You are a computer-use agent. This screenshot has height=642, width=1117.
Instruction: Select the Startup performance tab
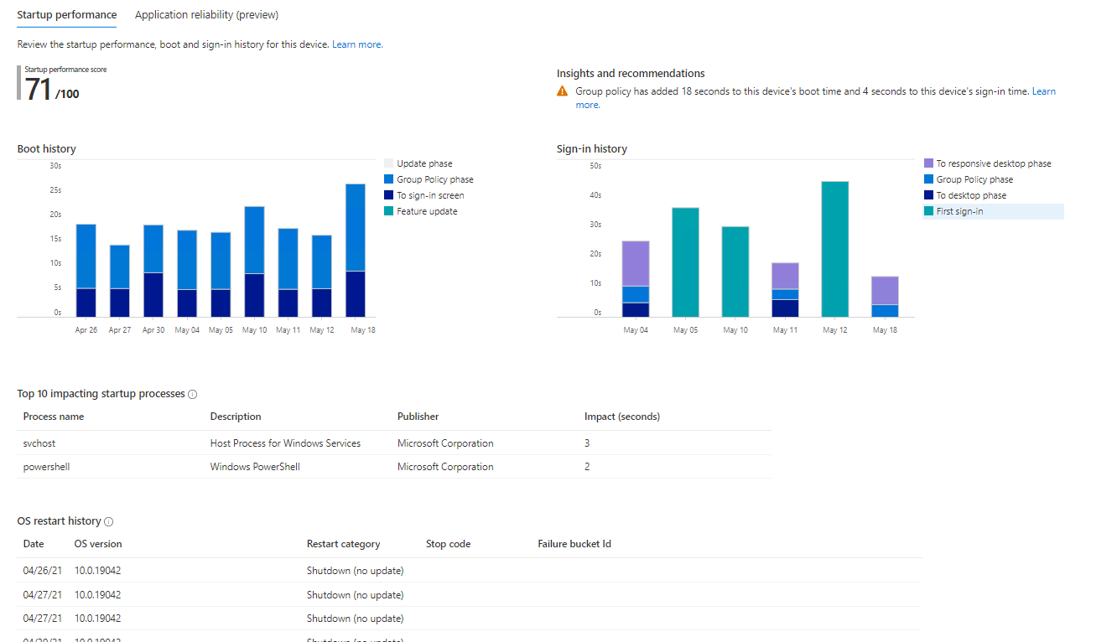pyautogui.click(x=66, y=15)
